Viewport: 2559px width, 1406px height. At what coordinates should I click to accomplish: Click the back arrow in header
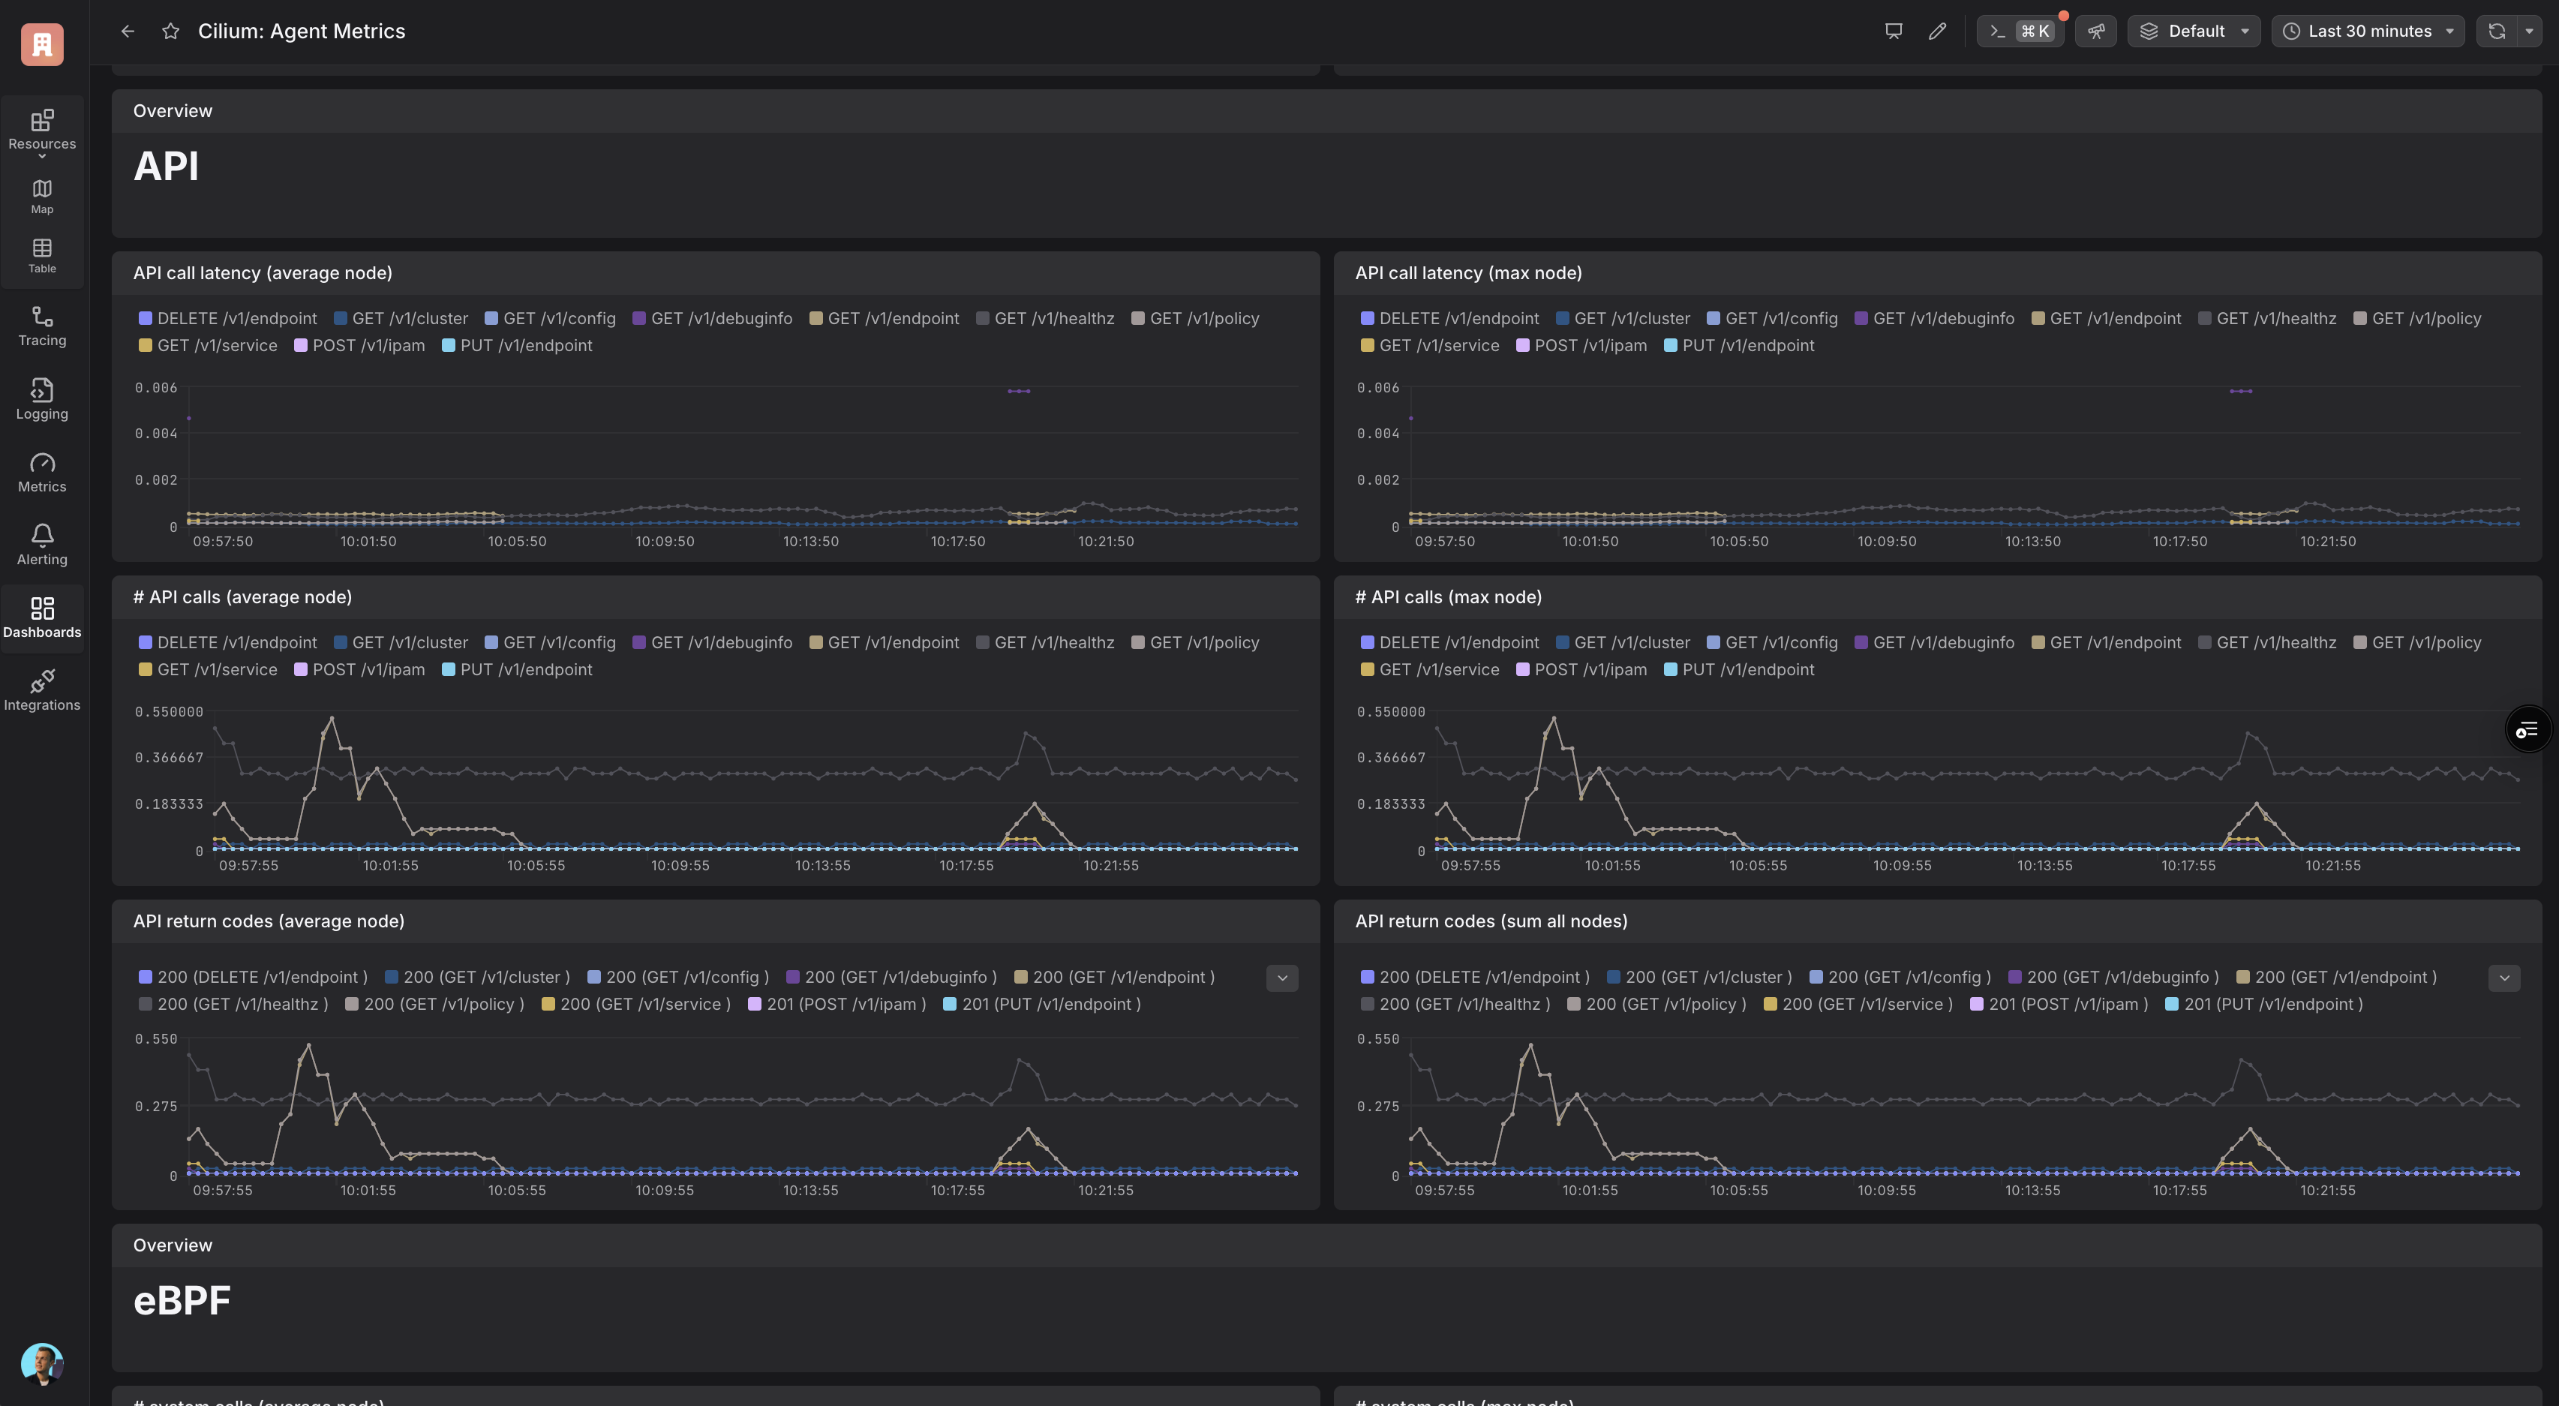[x=127, y=31]
